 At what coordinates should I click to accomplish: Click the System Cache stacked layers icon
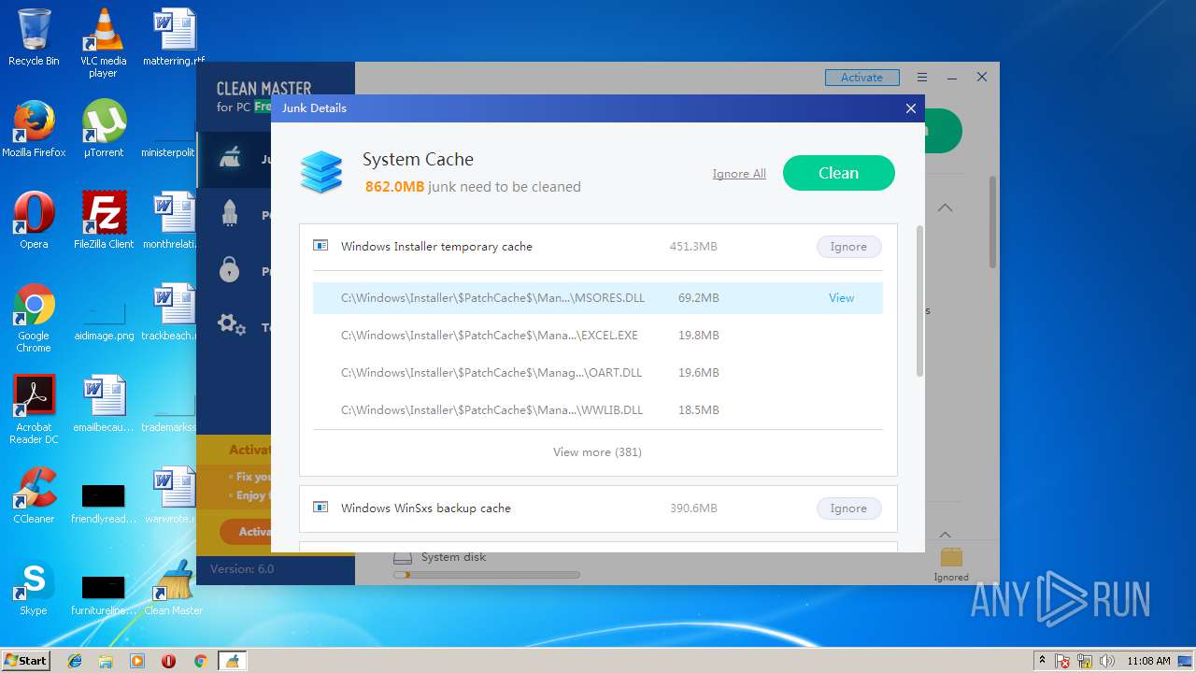point(321,173)
